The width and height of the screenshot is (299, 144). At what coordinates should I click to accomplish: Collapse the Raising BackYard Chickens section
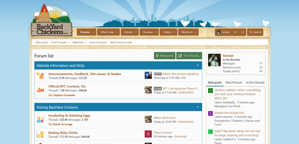pos(198,107)
